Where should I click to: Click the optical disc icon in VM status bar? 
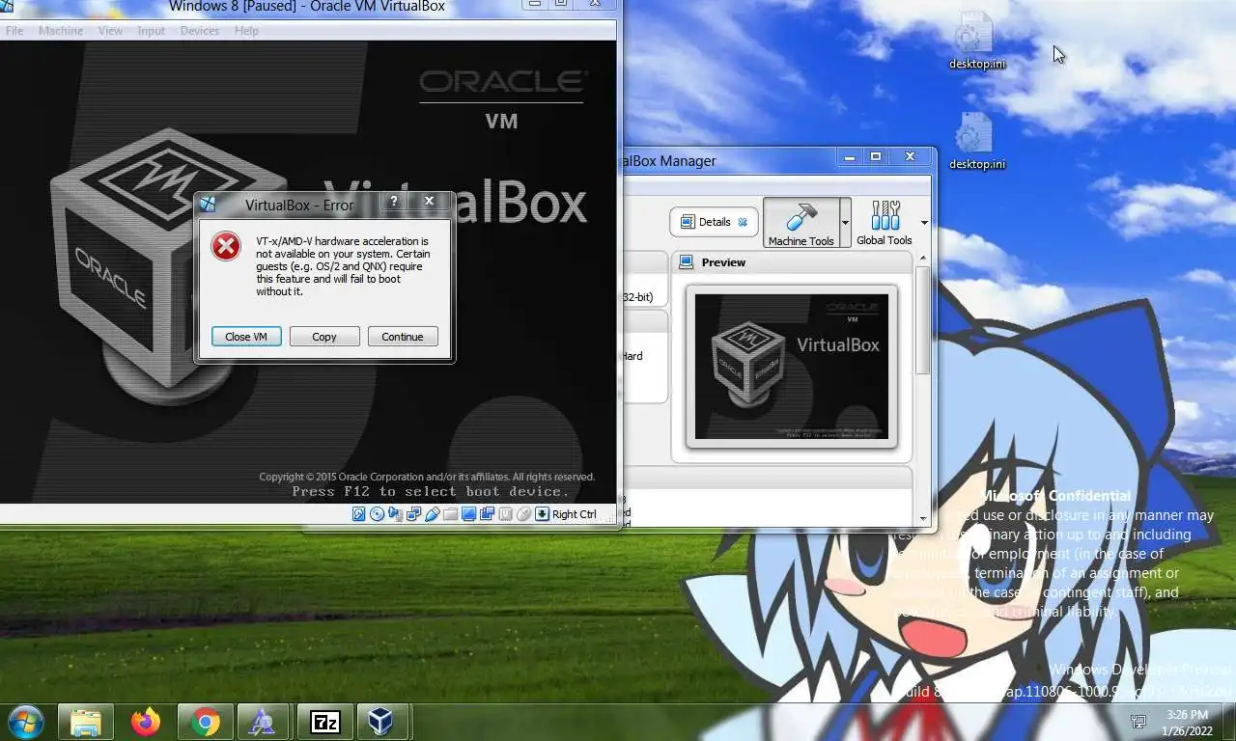coord(377,514)
